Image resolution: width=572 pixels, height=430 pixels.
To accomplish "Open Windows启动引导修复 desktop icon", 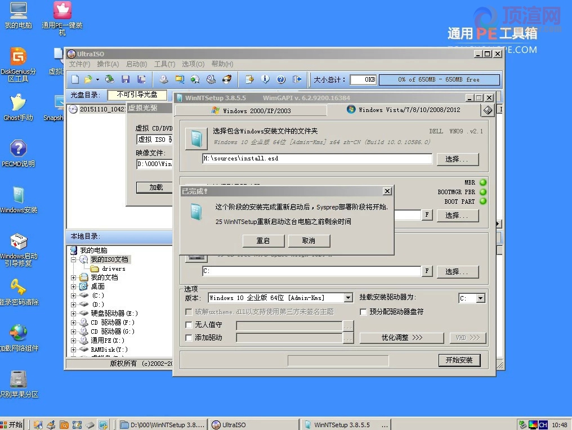I will click(x=19, y=250).
